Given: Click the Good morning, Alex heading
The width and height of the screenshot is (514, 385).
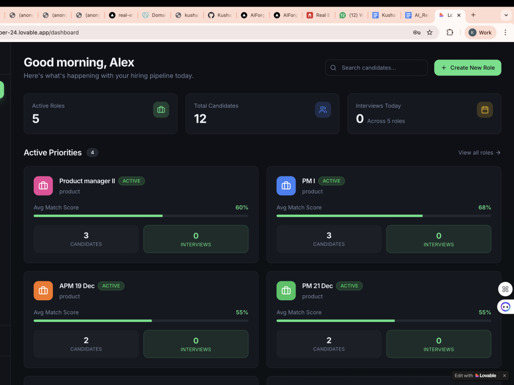Looking at the screenshot, I should click(x=79, y=62).
